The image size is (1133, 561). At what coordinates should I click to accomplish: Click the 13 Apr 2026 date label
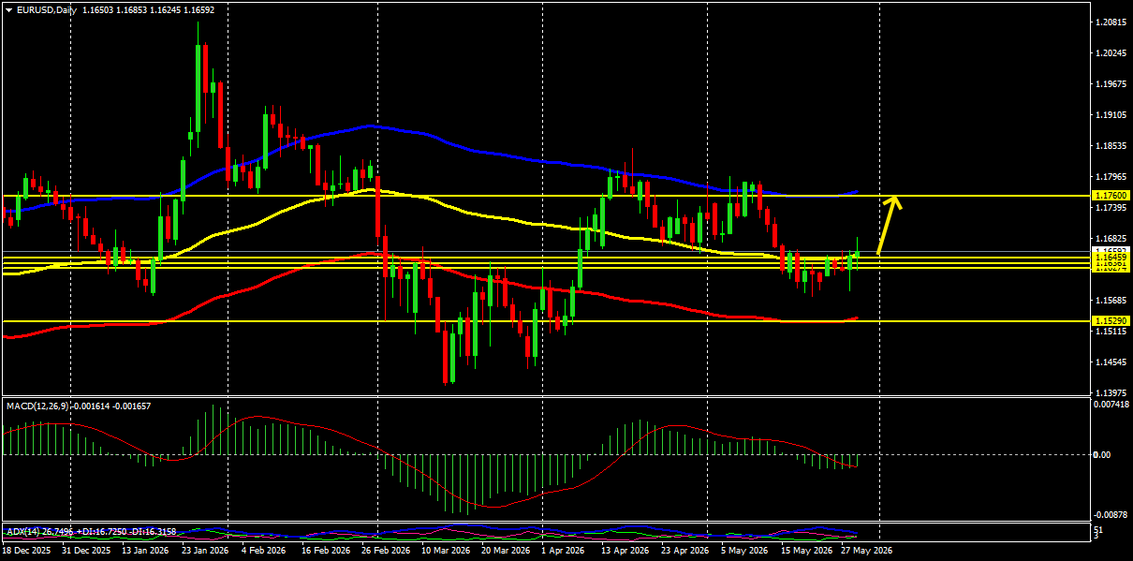pyautogui.click(x=625, y=552)
